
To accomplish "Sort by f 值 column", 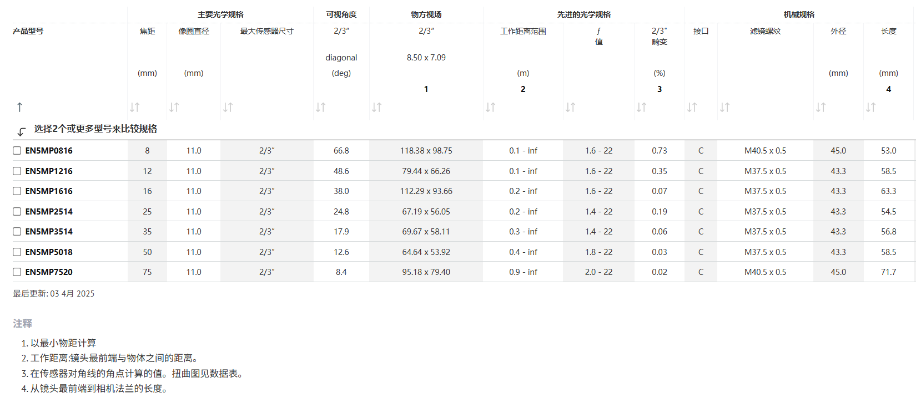I will [x=571, y=107].
